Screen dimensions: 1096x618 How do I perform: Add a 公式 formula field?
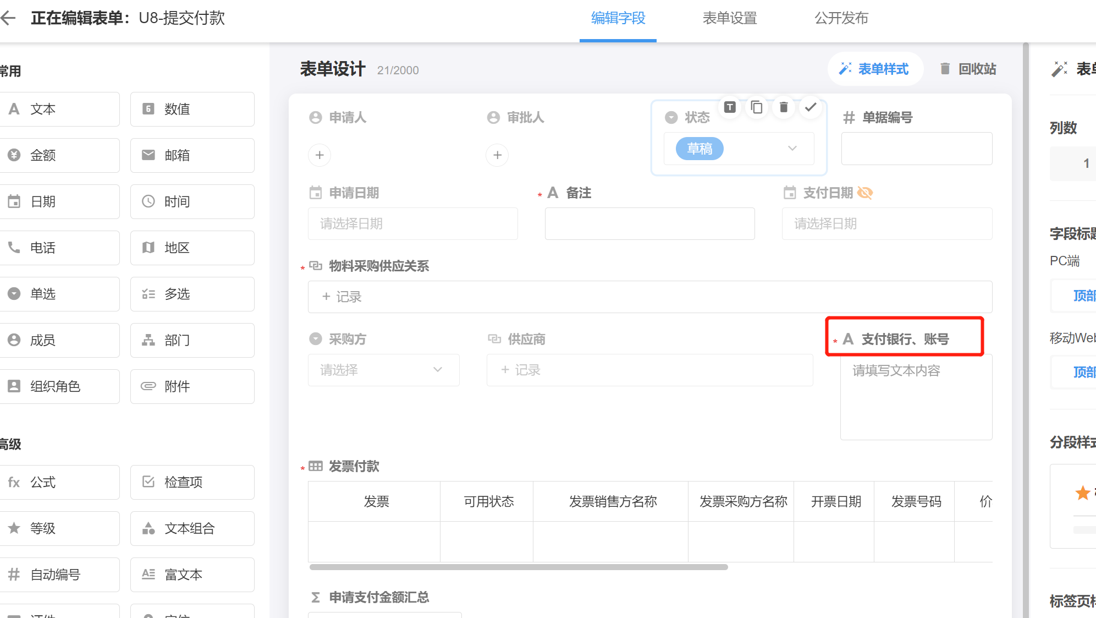click(60, 482)
